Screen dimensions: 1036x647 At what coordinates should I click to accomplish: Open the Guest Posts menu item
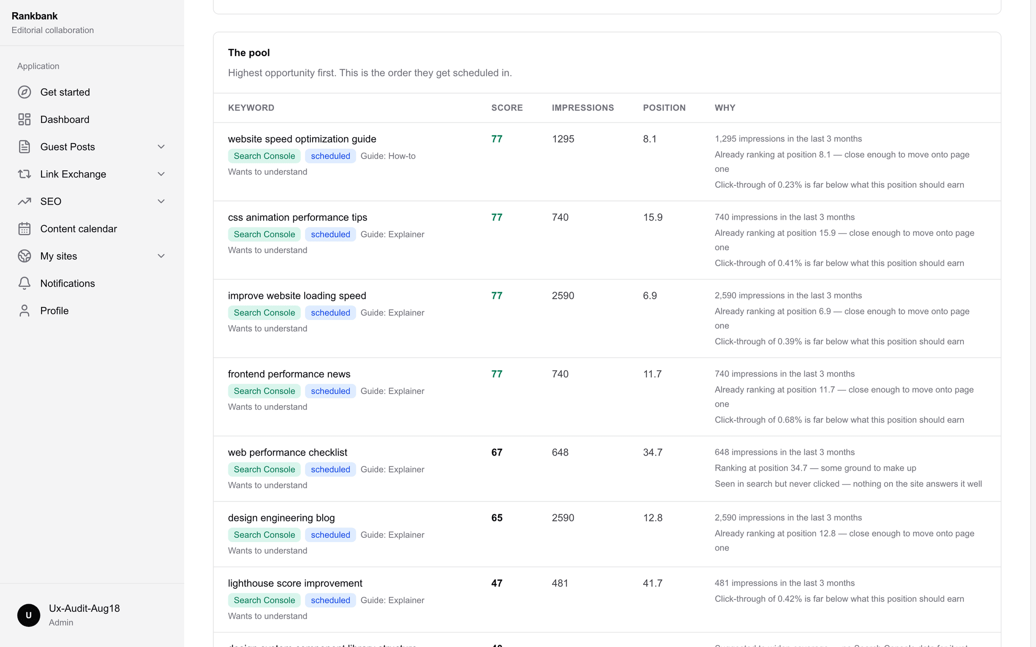pyautogui.click(x=92, y=147)
